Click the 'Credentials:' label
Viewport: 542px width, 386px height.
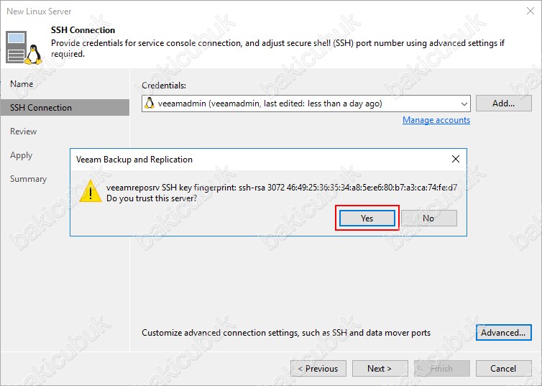(x=164, y=86)
